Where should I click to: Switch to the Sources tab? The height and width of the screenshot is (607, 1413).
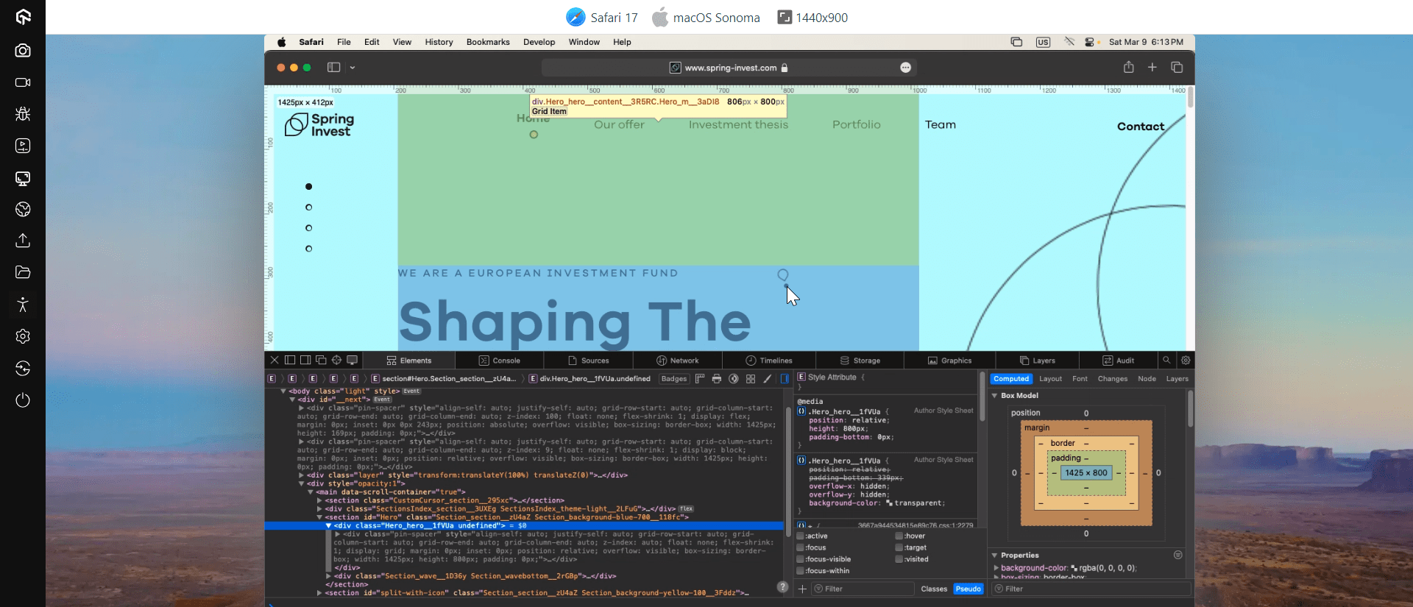click(589, 361)
